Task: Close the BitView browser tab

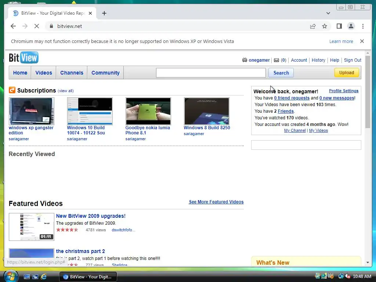Action: click(90, 13)
